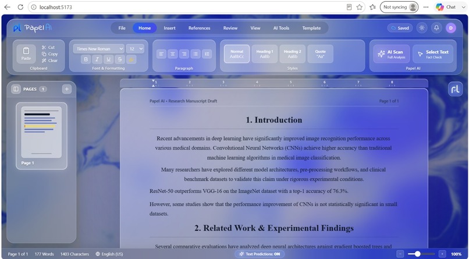Apply the Heading 1 style
This screenshot has width=469, height=259.
[265, 54]
